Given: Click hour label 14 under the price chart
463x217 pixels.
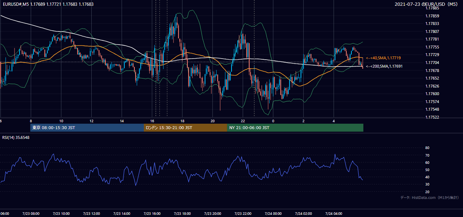Looking at the screenshot, I should pos(122,121).
